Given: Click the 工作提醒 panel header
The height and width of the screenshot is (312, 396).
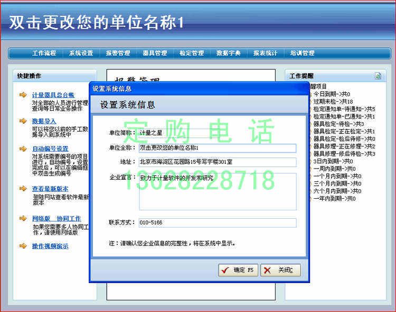Looking at the screenshot, I should [x=336, y=76].
